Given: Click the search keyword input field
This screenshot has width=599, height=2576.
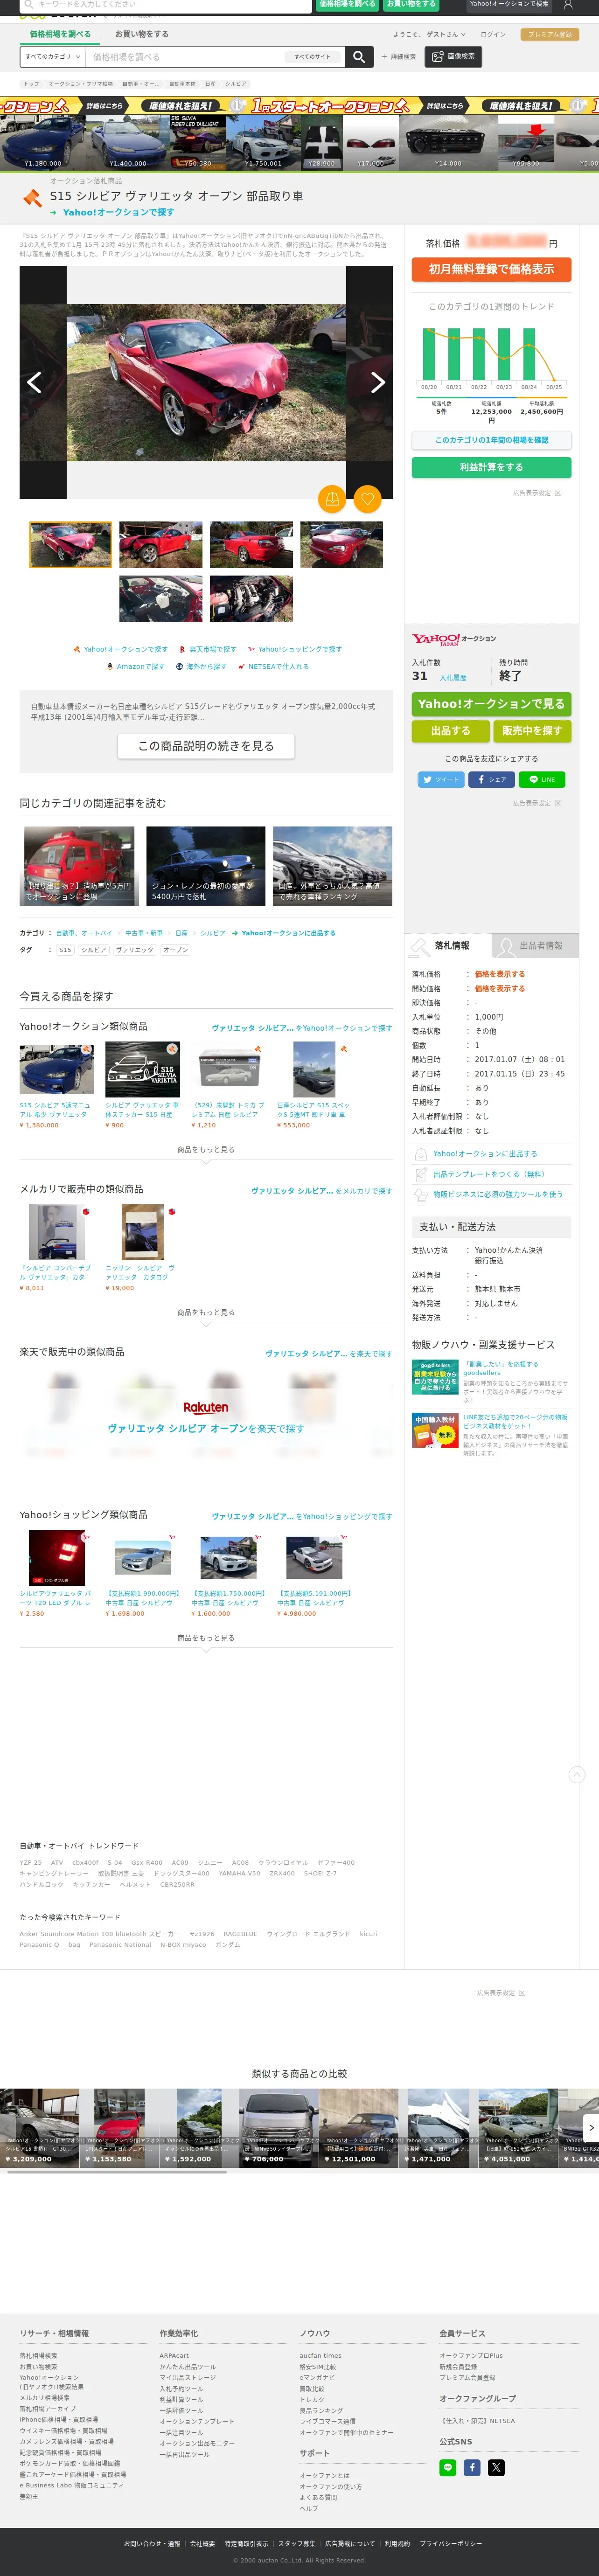Looking at the screenshot, I should point(186,57).
